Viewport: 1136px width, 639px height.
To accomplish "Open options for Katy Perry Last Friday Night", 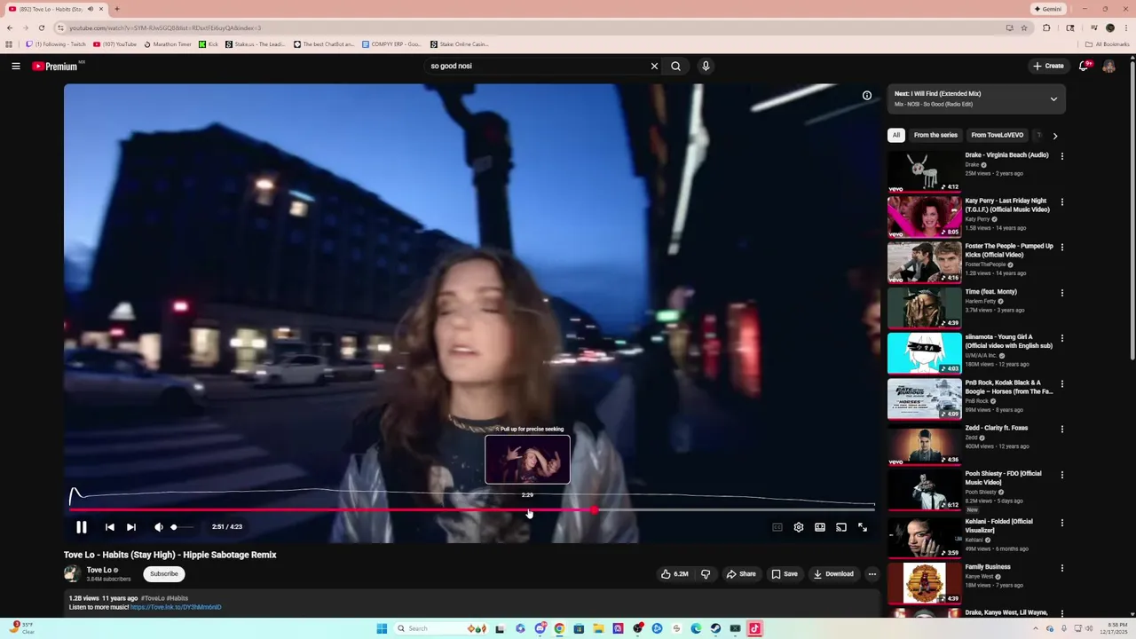I will 1061,201.
